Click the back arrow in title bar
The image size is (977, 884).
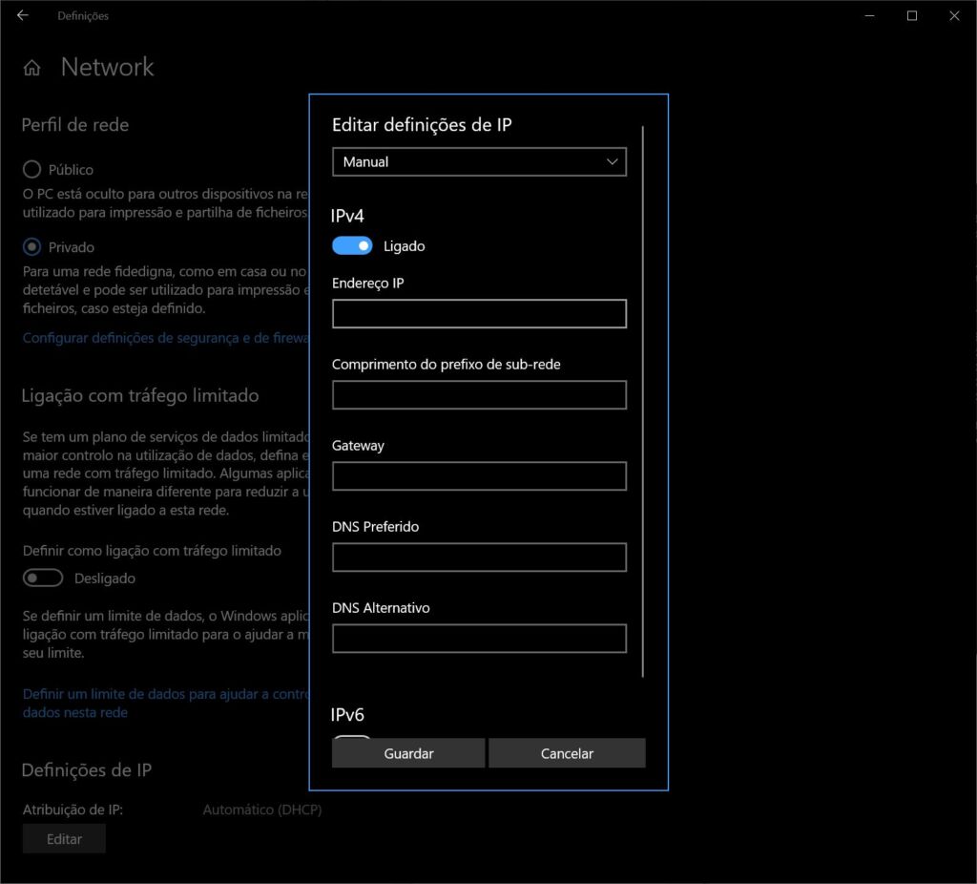pyautogui.click(x=23, y=16)
